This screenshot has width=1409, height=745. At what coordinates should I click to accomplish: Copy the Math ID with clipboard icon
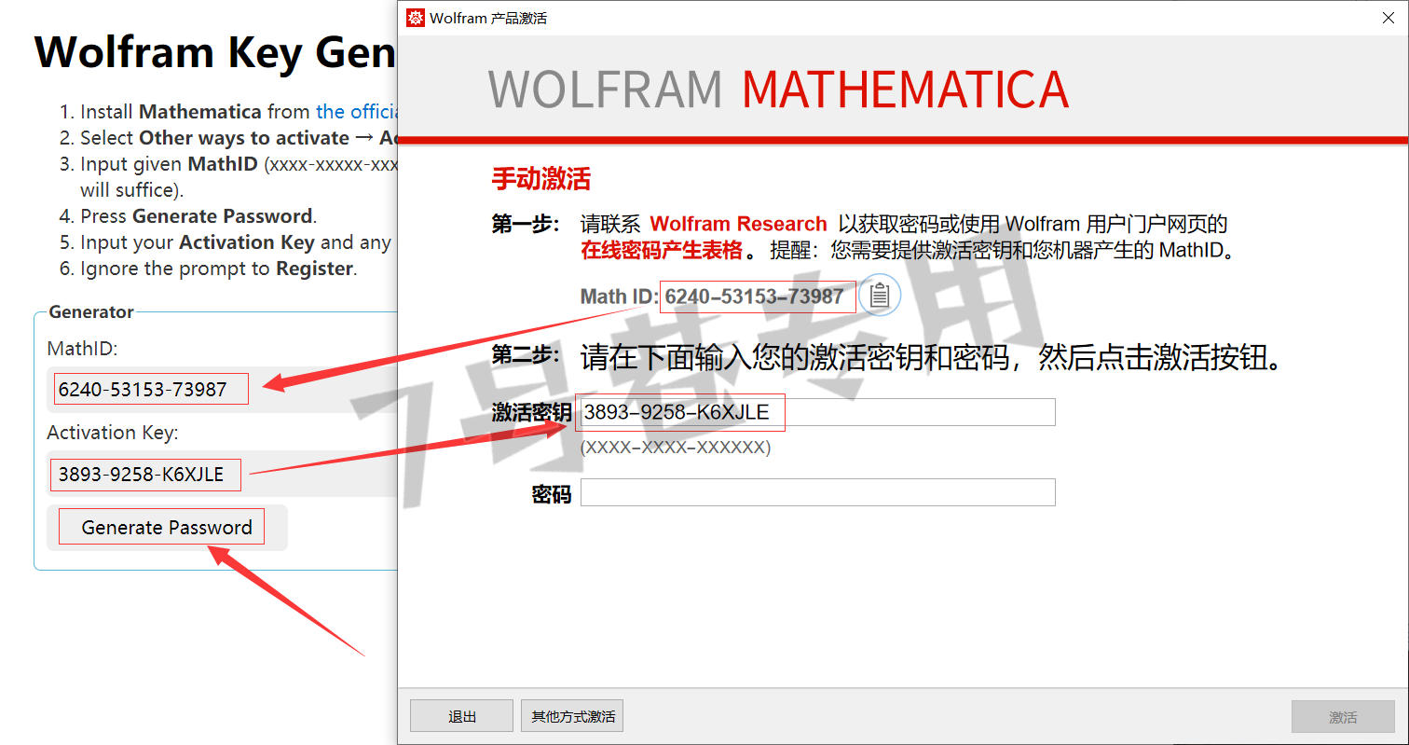879,296
